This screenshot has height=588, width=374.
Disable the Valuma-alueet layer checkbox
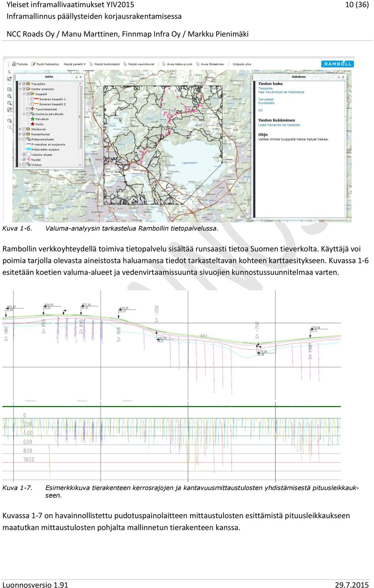tap(24, 155)
